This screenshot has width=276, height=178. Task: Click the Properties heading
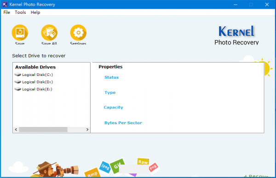110,67
